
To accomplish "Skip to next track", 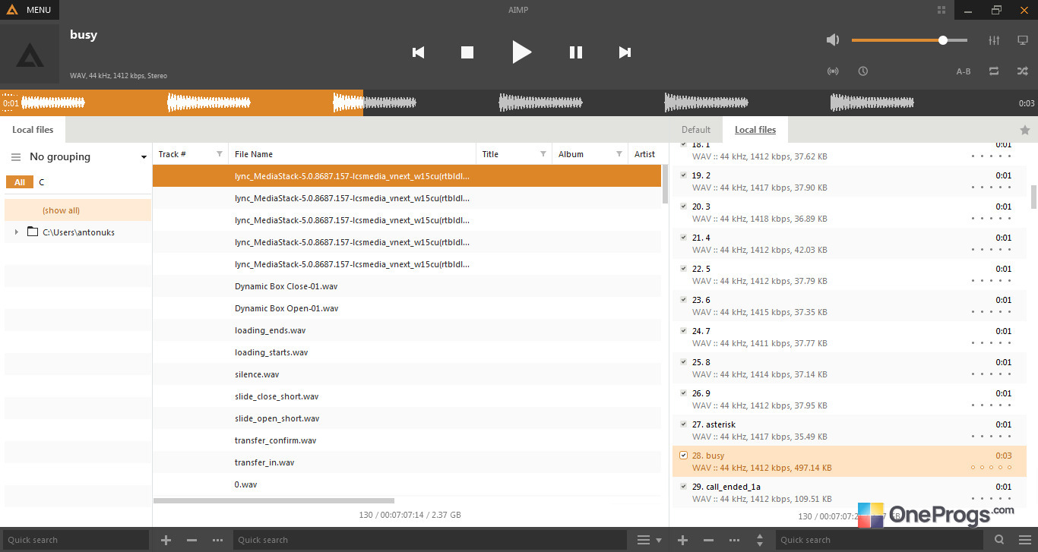I will click(x=625, y=52).
